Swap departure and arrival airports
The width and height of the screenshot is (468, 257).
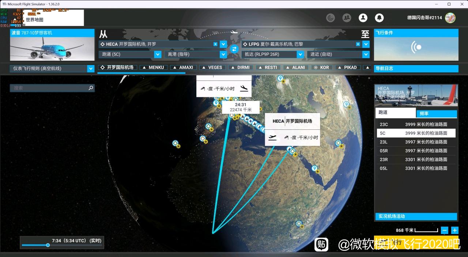coord(234,49)
